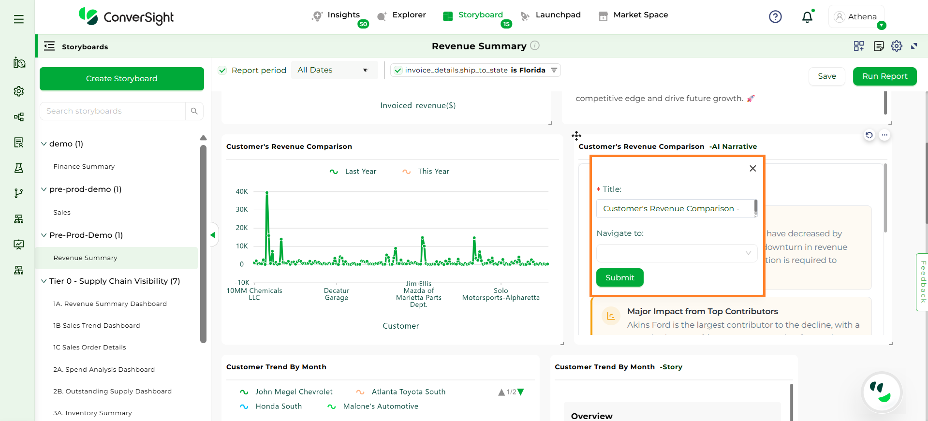Click the search storyboards magnifier icon
This screenshot has width=928, height=421.
coord(194,111)
